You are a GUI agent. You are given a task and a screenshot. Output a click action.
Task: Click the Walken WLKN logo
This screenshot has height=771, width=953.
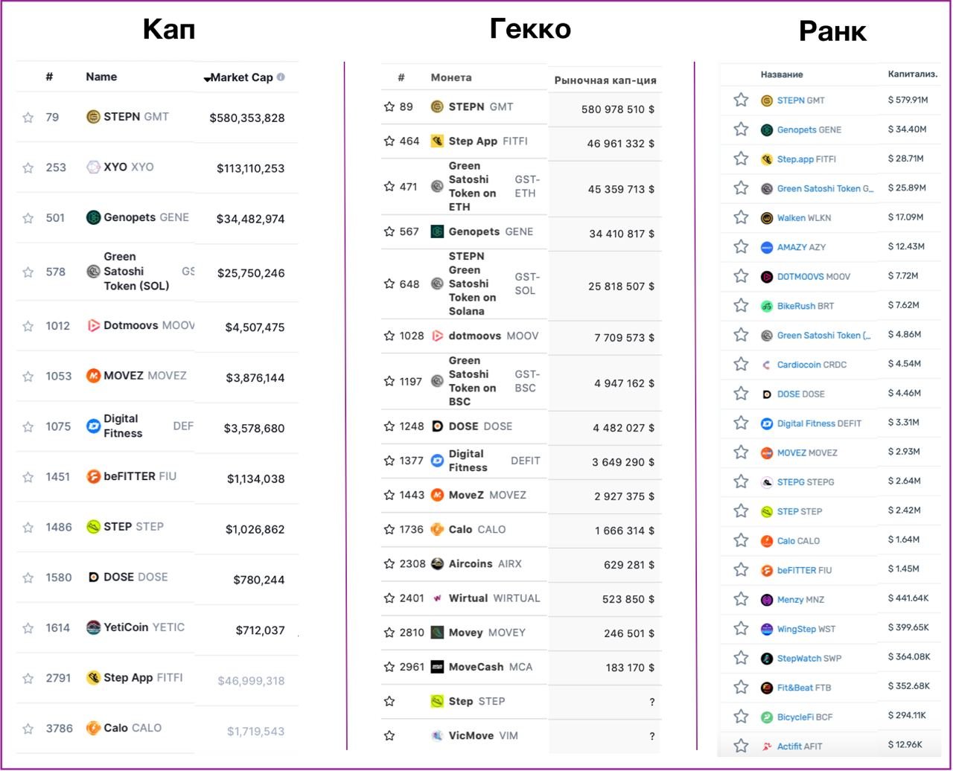point(767,218)
